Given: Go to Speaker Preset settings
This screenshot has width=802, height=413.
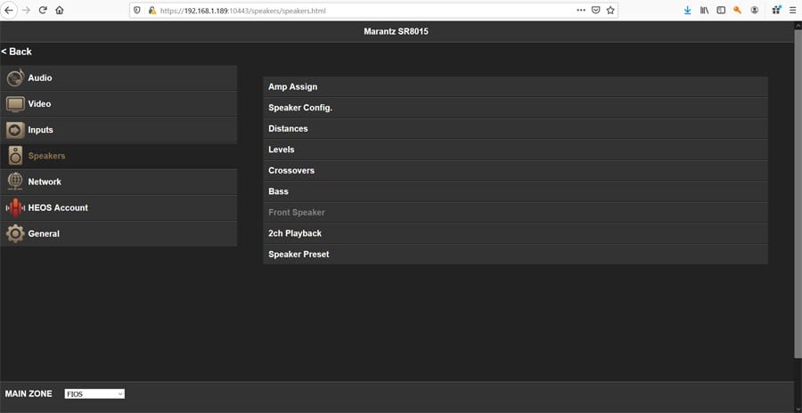Looking at the screenshot, I should (x=515, y=254).
